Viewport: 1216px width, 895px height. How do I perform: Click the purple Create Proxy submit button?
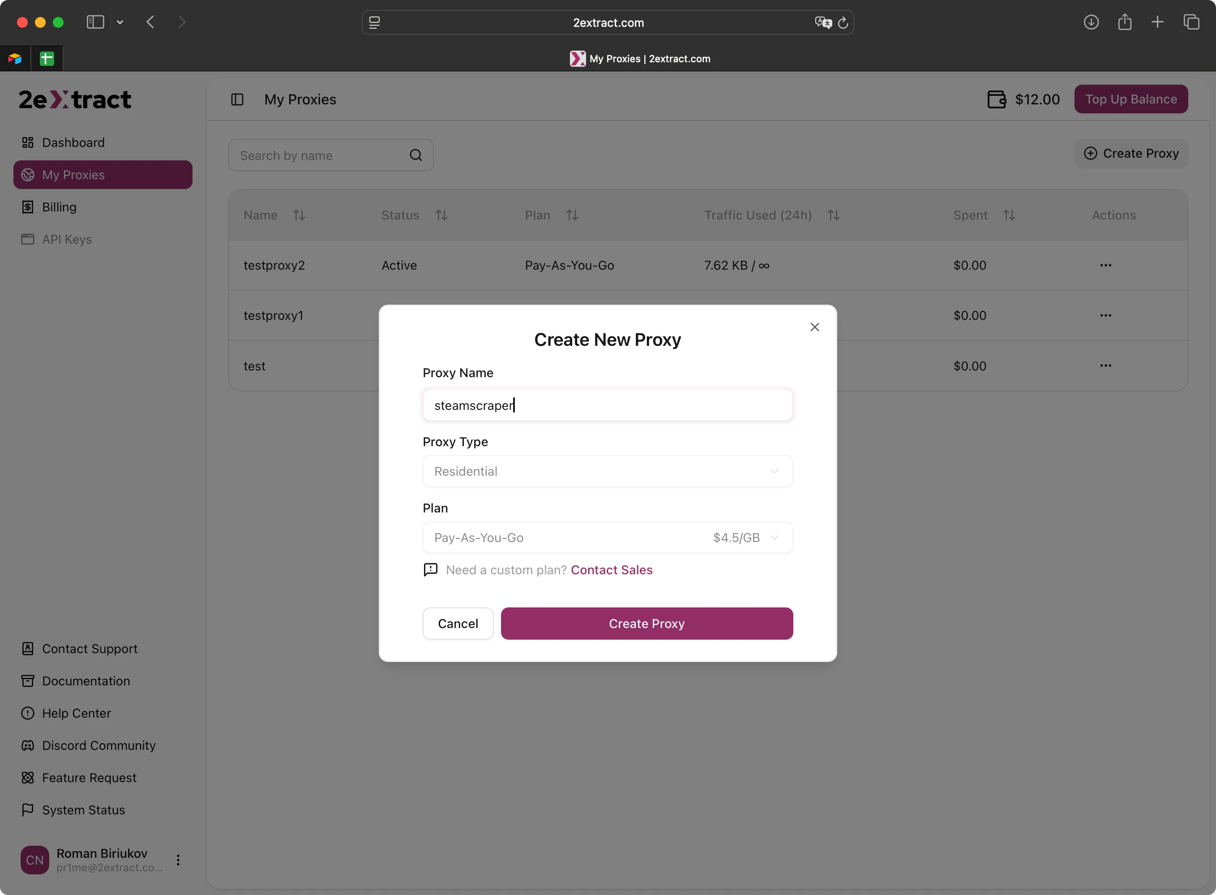pyautogui.click(x=647, y=624)
